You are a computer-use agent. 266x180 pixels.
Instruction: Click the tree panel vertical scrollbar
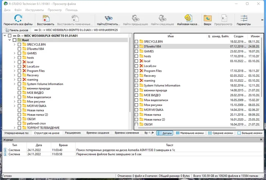(130, 75)
